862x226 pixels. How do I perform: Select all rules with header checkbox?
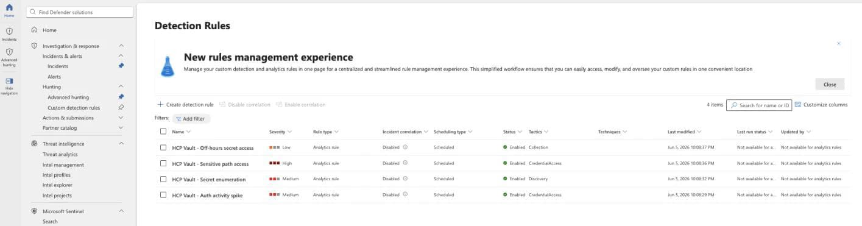163,132
